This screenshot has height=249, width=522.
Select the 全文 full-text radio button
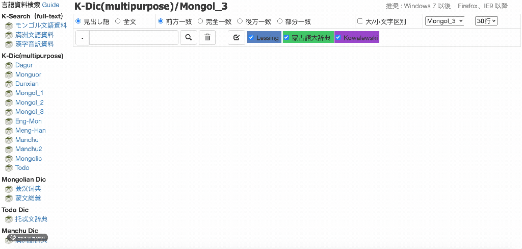[118, 21]
